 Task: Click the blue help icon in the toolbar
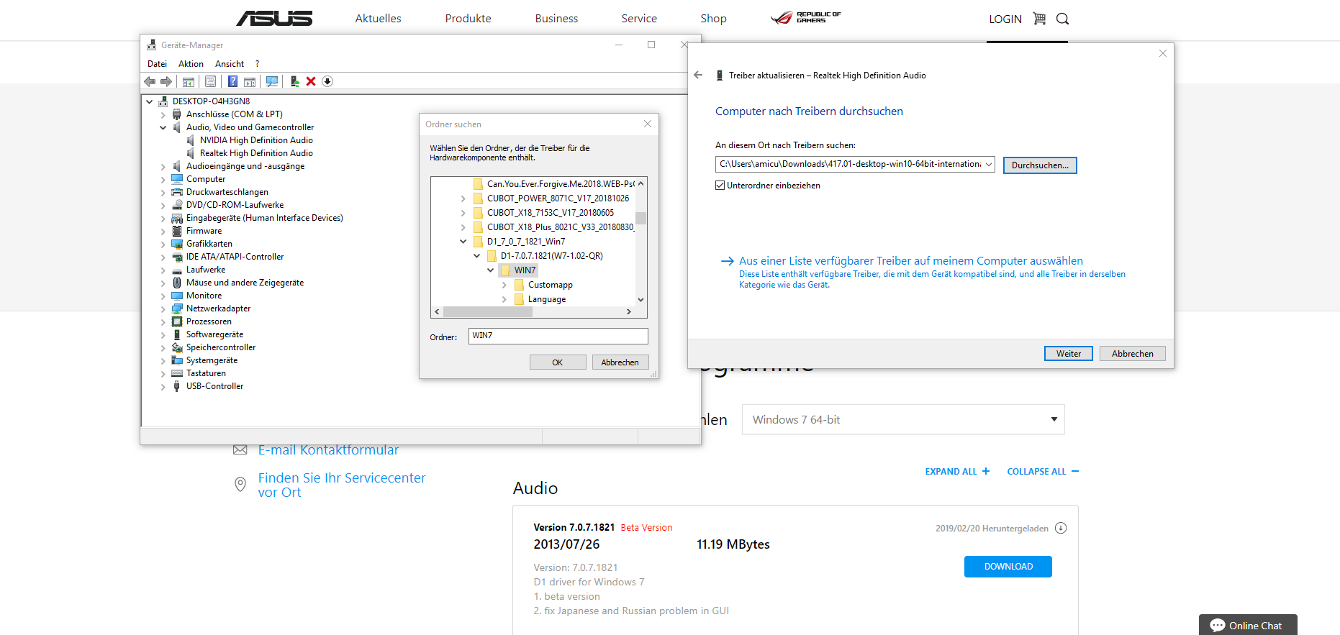click(x=232, y=81)
